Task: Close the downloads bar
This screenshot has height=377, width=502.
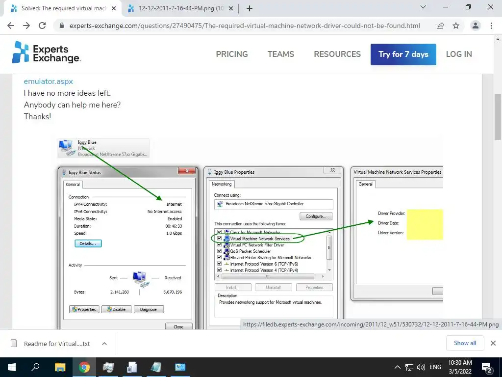Action: 493,343
